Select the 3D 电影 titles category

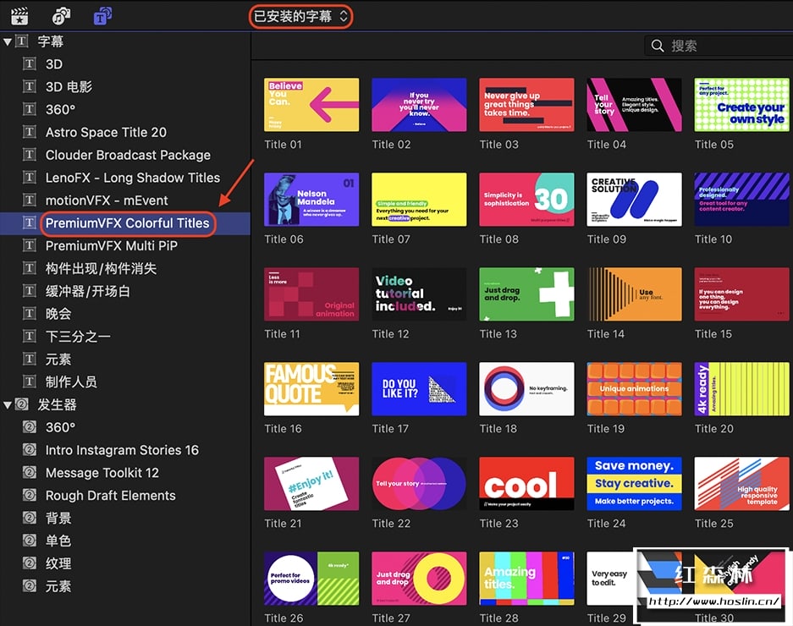125,87
